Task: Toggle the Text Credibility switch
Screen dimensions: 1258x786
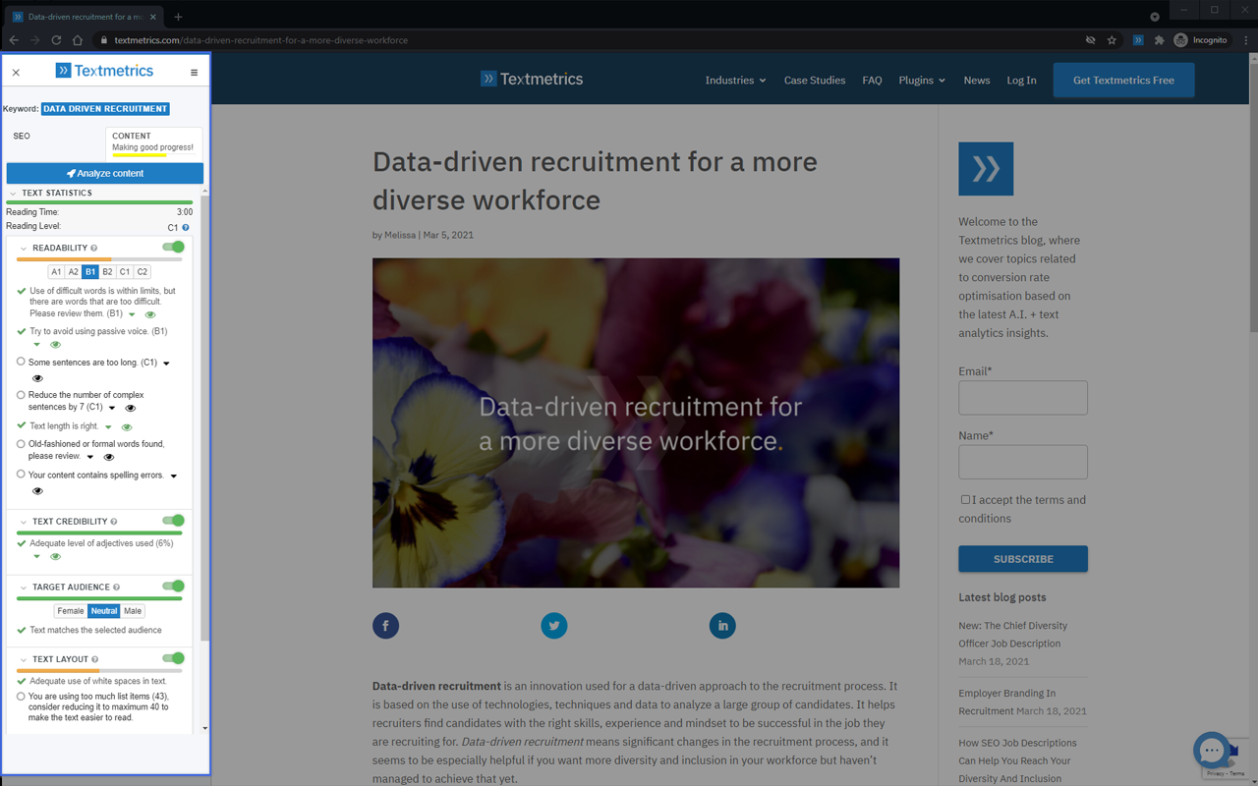Action: pyautogui.click(x=173, y=520)
